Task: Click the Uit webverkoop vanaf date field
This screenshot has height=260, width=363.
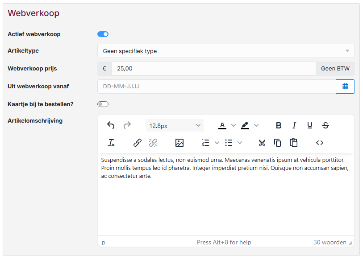Action: click(x=216, y=87)
